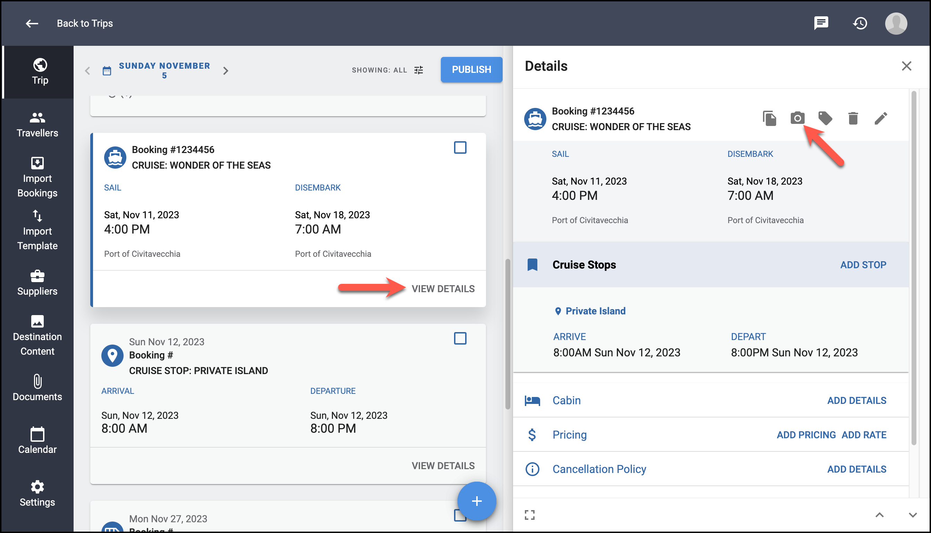Click the location pin icon on cruise stop card

tap(112, 355)
